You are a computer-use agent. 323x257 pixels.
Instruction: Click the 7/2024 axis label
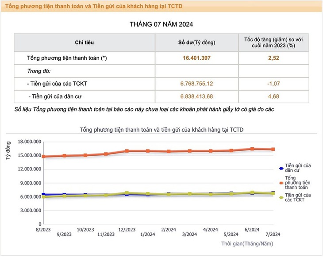[x=273, y=234]
